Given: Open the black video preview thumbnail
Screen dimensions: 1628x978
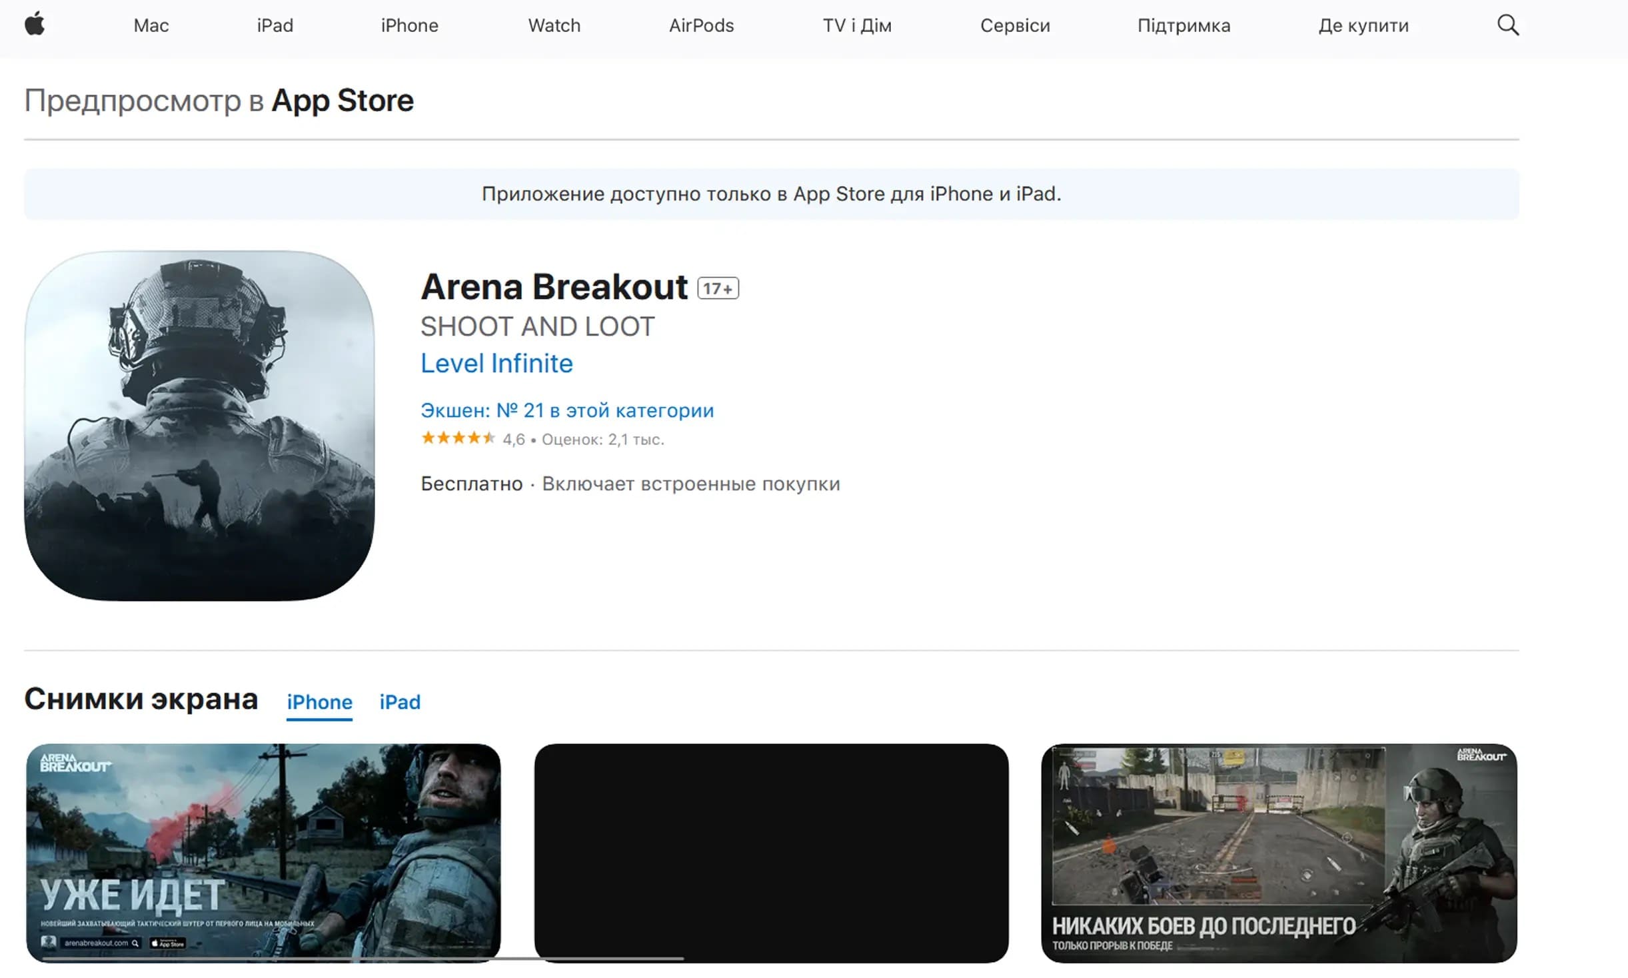Looking at the screenshot, I should point(771,853).
